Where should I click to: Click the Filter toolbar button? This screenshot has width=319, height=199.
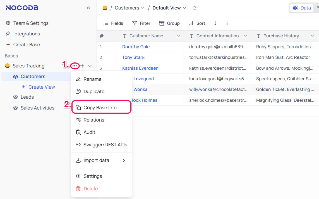coord(141,23)
